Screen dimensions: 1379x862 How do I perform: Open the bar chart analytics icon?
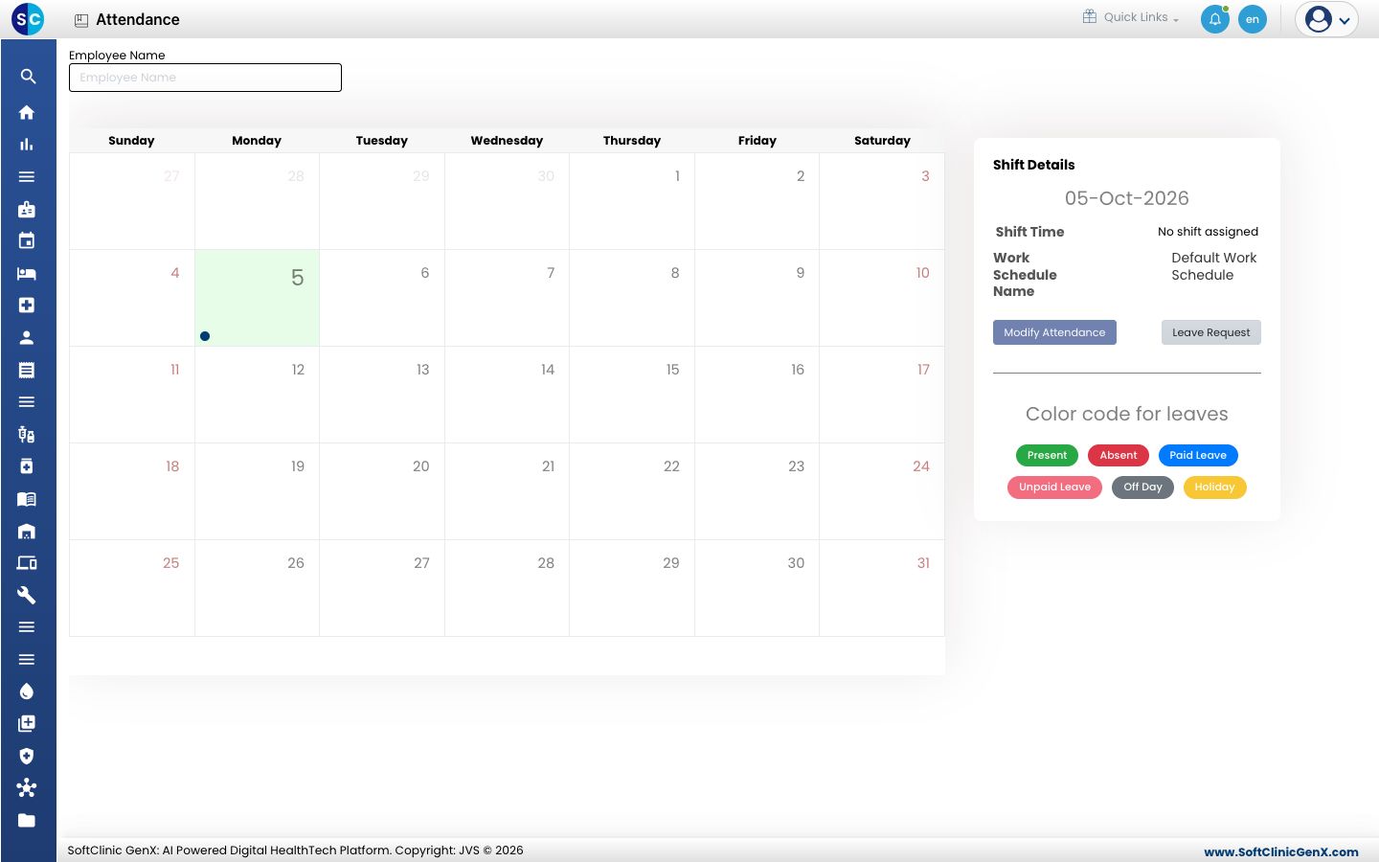coord(27,145)
